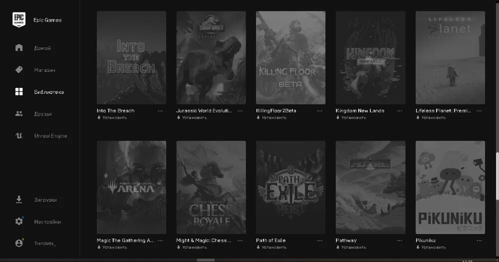Click the KillingFloor2Beta title text

point(276,111)
